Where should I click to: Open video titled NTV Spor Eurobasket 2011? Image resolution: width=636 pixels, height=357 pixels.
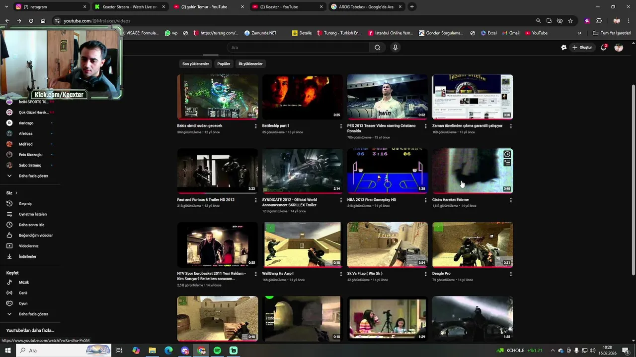tap(211, 276)
